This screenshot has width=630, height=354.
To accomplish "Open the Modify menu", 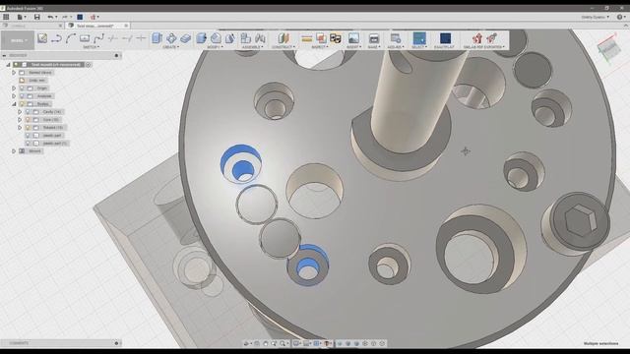I will [215, 47].
